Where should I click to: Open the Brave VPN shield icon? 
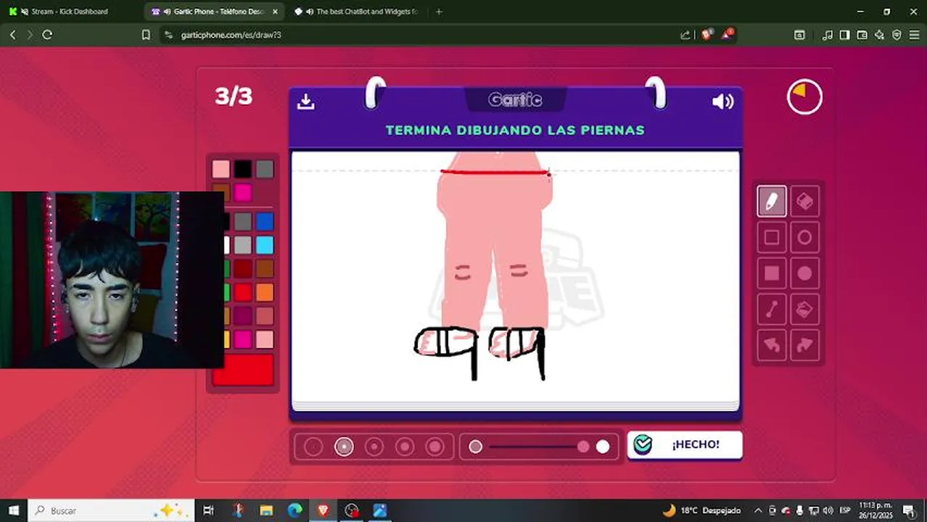click(897, 35)
